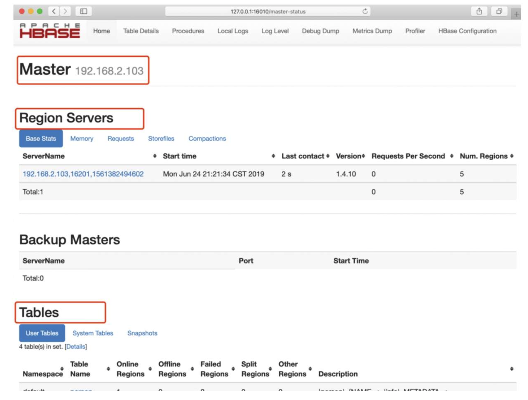Go to Procedures page
Screen dimensions: 528x400
(188, 31)
